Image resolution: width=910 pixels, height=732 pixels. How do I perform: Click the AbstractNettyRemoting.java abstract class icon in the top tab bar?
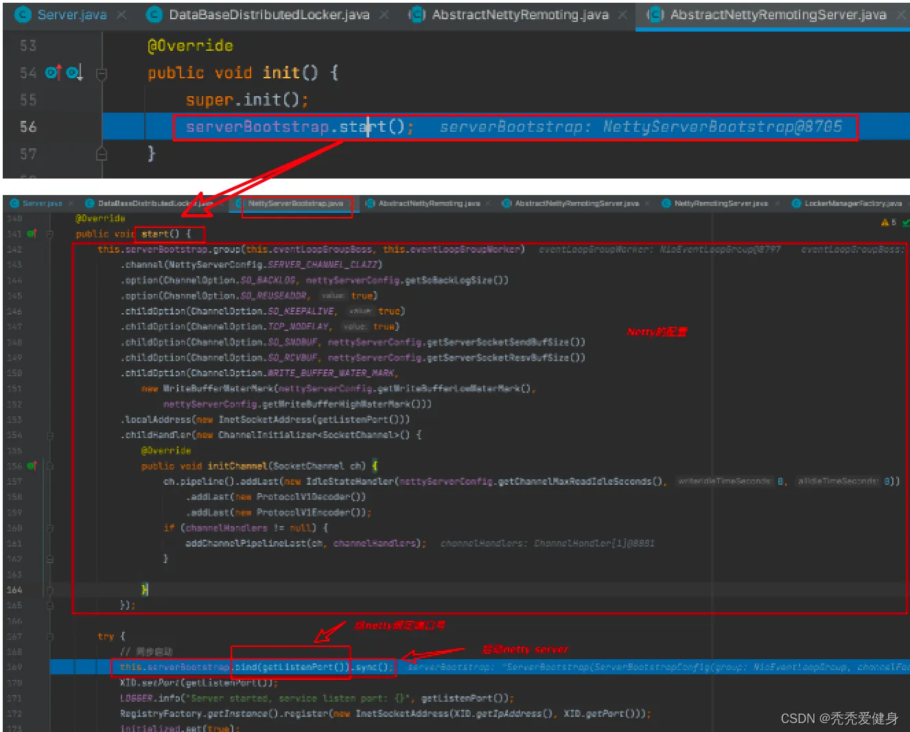pos(417,14)
